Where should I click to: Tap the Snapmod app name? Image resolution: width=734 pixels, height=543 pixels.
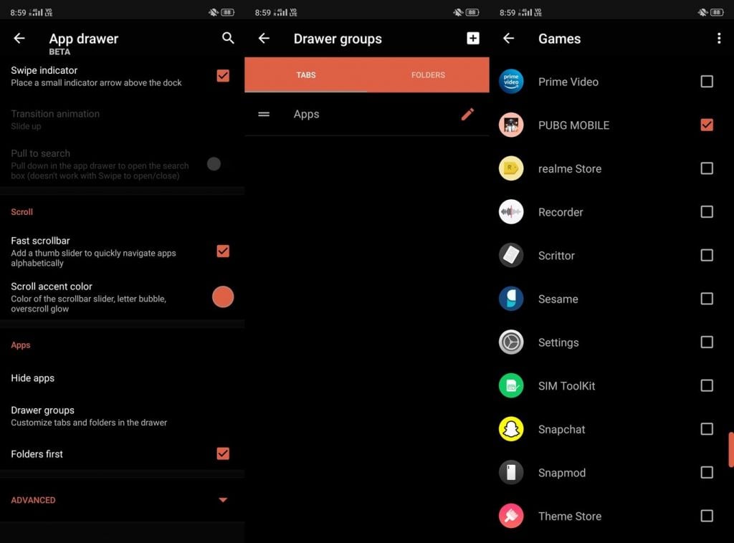tap(562, 474)
